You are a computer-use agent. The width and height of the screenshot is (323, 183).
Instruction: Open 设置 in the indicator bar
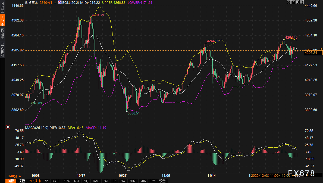coord(162,181)
